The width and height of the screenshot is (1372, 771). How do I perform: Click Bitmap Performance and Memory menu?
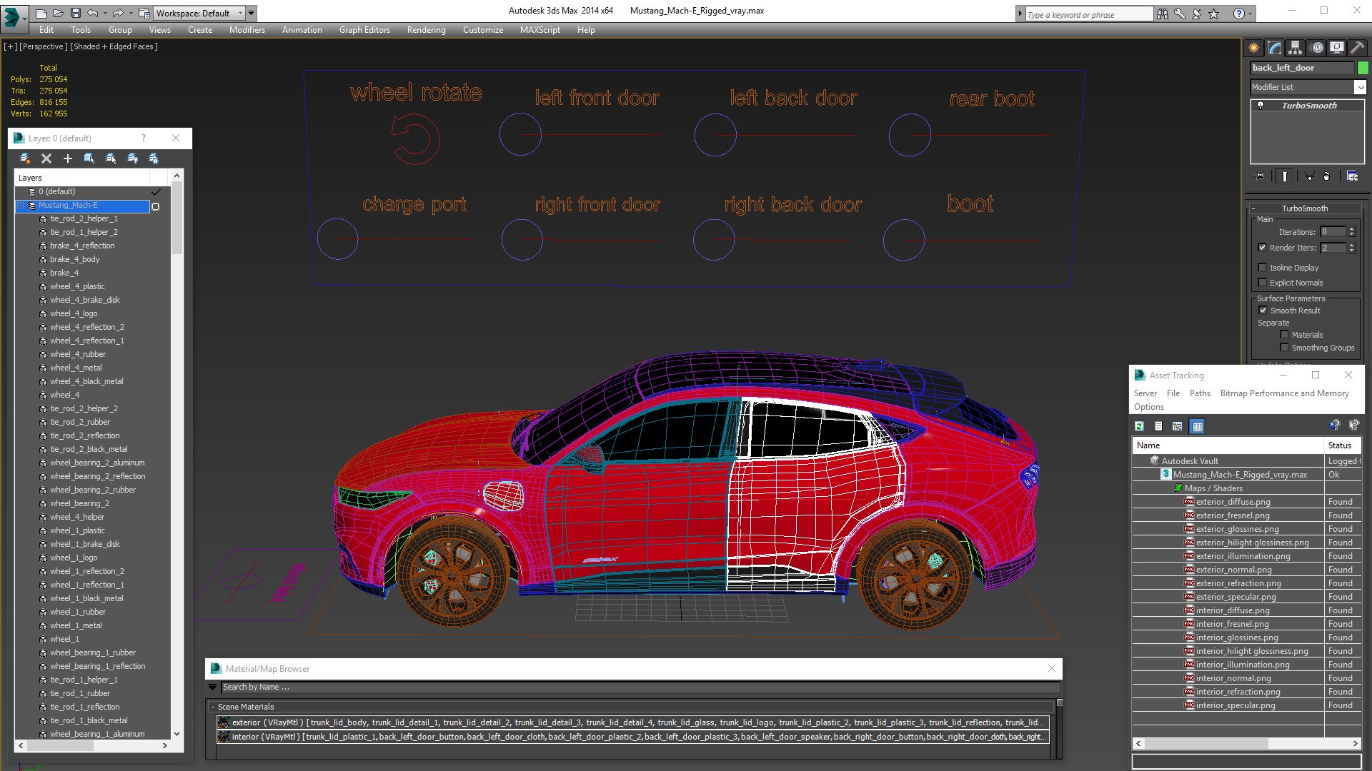(x=1284, y=393)
